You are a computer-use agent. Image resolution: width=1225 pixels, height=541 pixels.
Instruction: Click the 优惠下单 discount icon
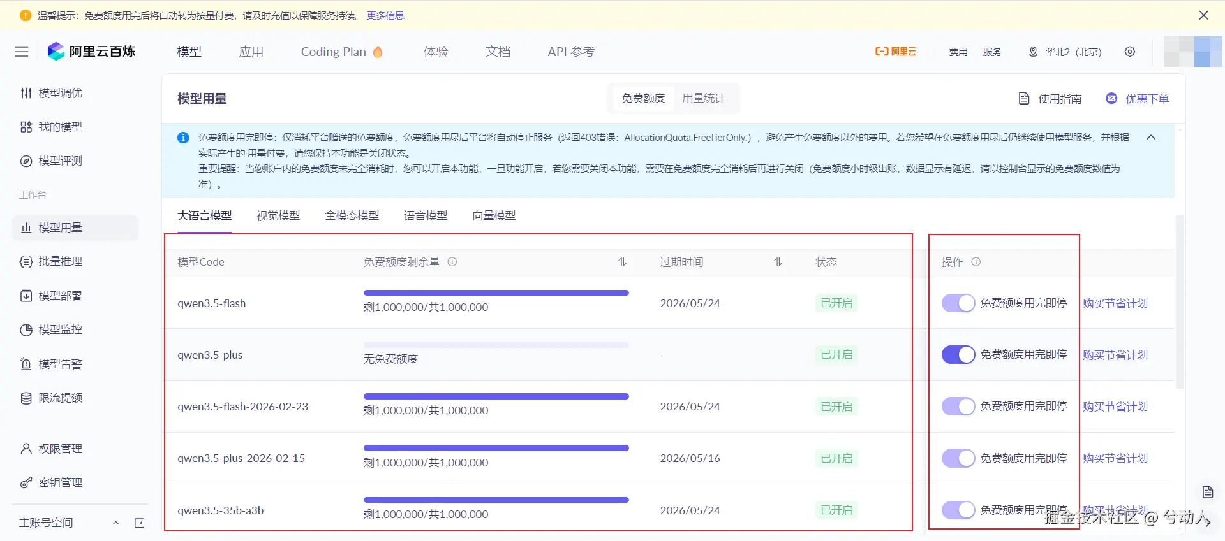(x=1111, y=98)
